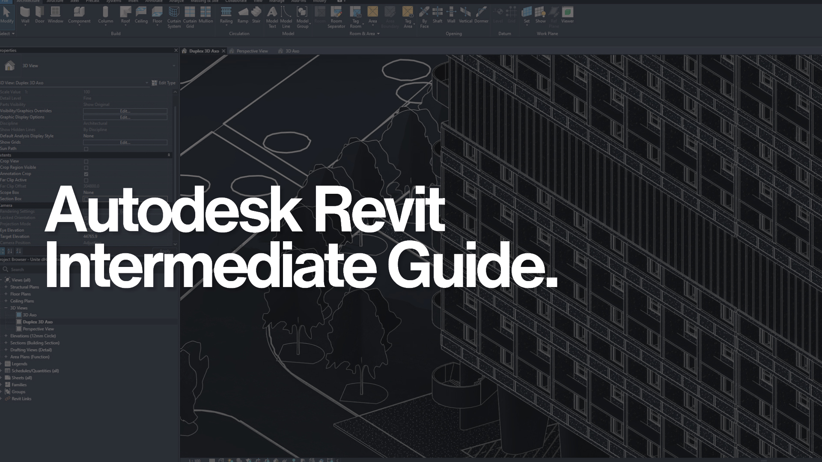Click Edit for Visibility/Graphics Overrides
822x462 pixels.
point(125,111)
